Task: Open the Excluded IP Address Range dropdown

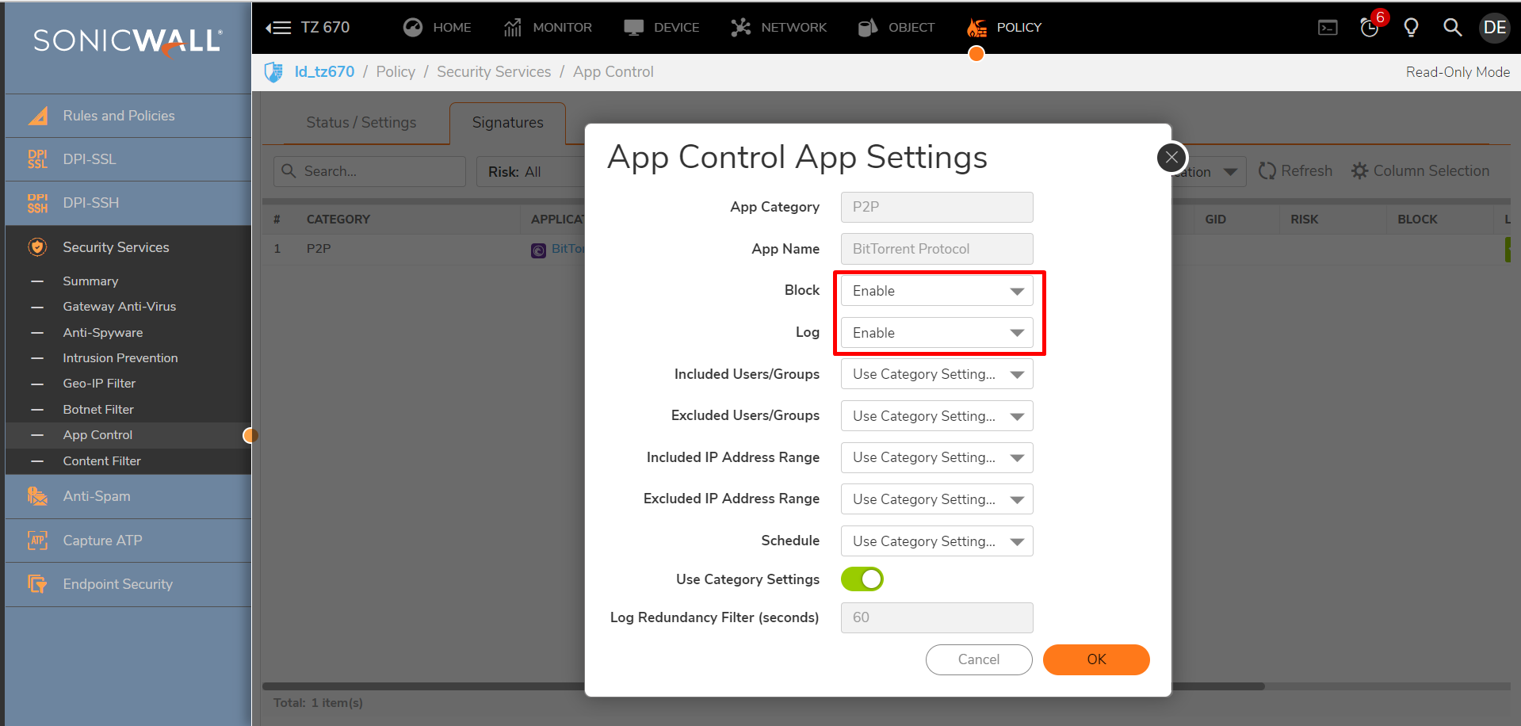Action: point(937,499)
